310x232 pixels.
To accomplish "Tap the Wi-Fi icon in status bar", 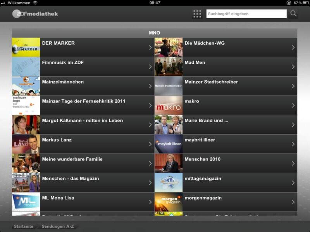I will tap(35, 3).
